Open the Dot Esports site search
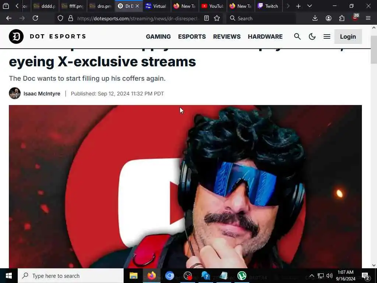 click(x=297, y=36)
